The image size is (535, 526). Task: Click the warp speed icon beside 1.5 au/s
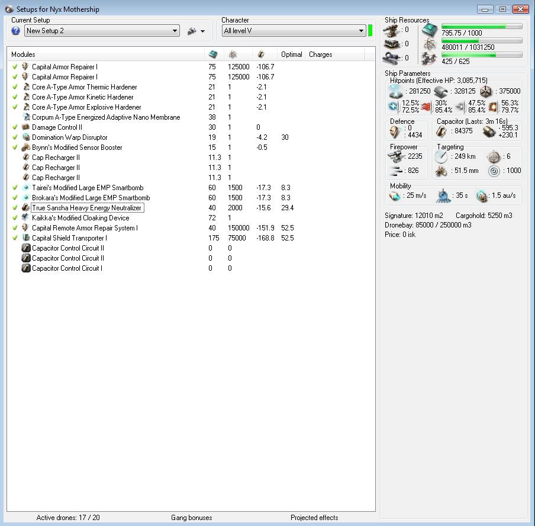pyautogui.click(x=481, y=196)
